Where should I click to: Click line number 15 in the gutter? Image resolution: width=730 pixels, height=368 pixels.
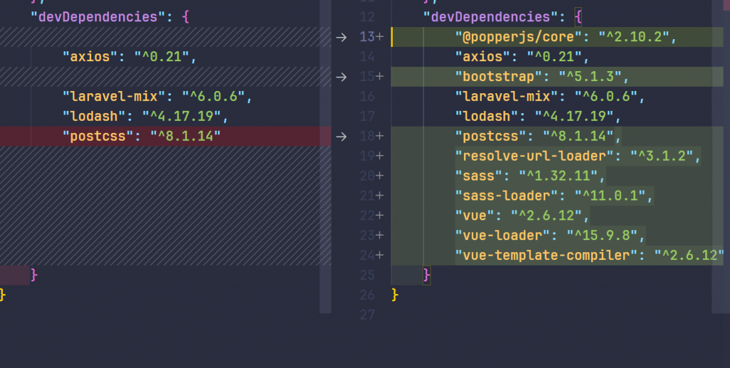367,77
